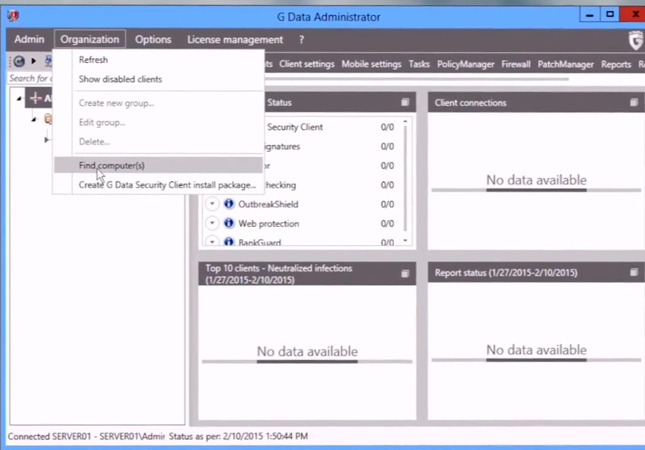Open the Options menu
Screen dimensions: 645x450
153,39
